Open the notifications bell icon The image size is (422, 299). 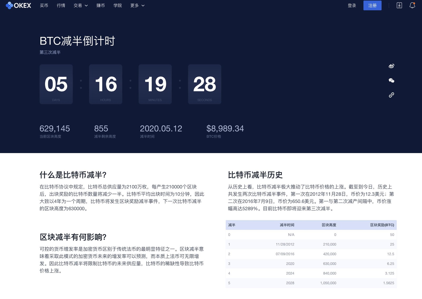coord(412,5)
